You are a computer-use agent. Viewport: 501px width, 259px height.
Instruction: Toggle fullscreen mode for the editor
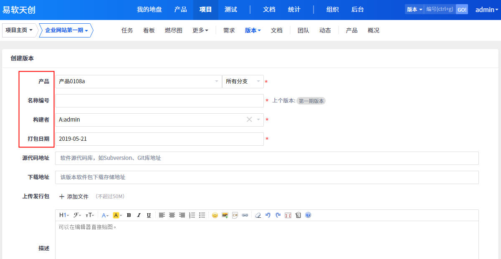(288, 215)
